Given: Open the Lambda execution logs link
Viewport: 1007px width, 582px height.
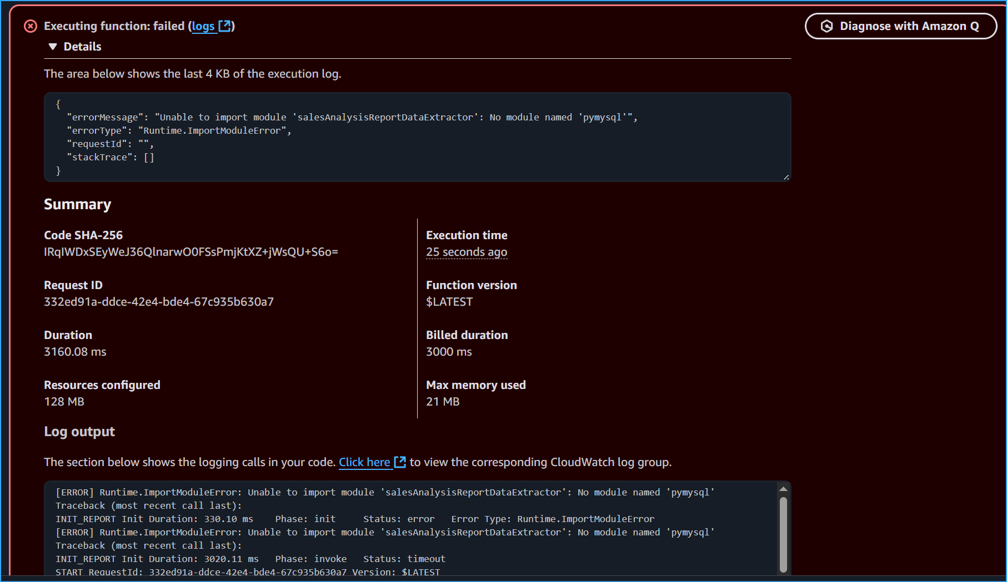Looking at the screenshot, I should 203,26.
